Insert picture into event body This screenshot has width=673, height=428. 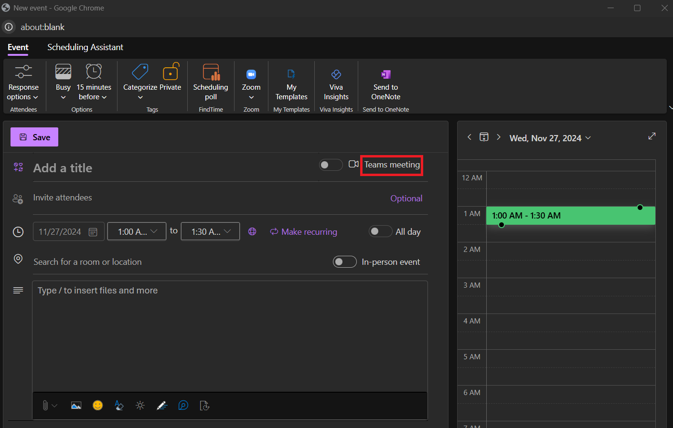point(76,406)
